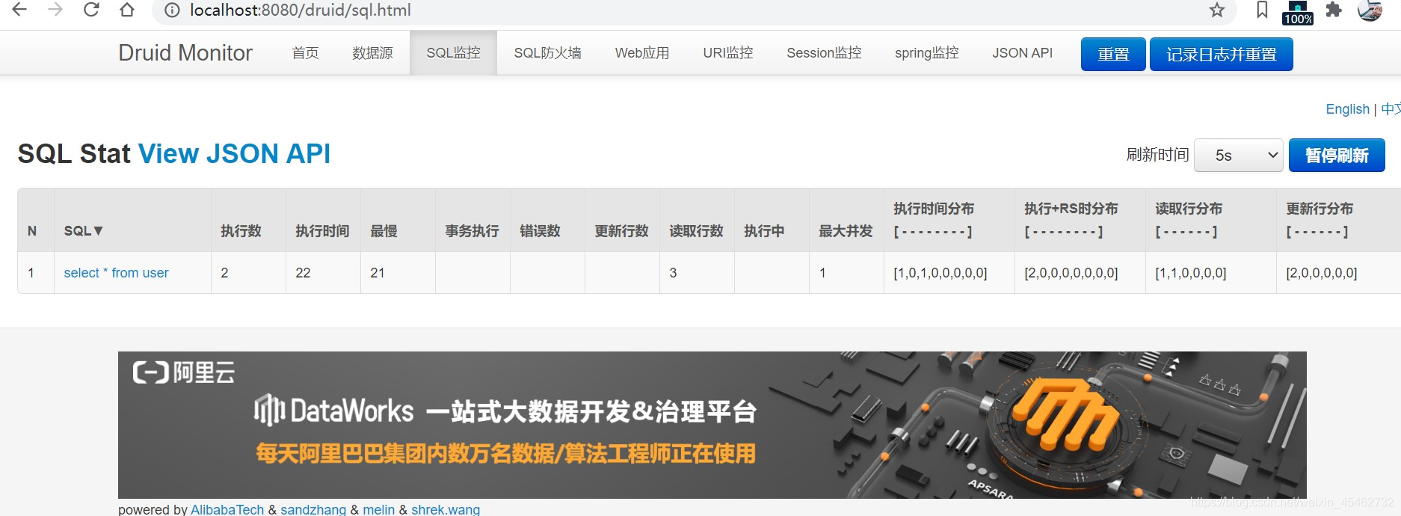Image resolution: width=1401 pixels, height=516 pixels.
Task: Switch to the 首页 tab
Action: pyautogui.click(x=305, y=53)
